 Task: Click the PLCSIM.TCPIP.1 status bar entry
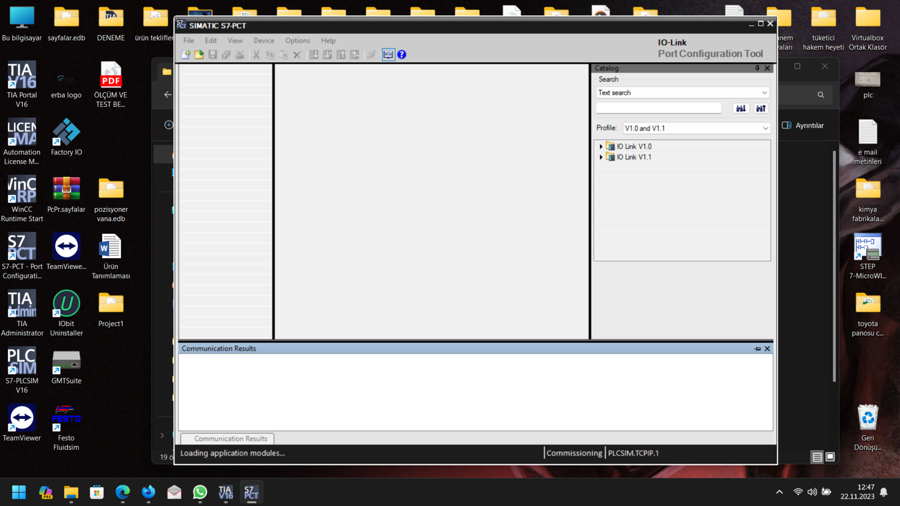633,453
